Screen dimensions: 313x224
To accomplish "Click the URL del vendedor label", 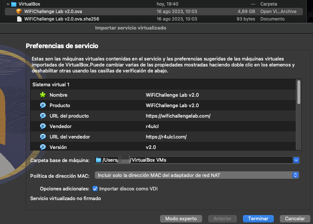I will pyautogui.click(x=70, y=137).
